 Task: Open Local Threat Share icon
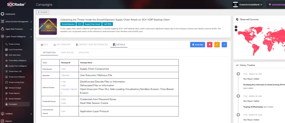tap(7, 50)
